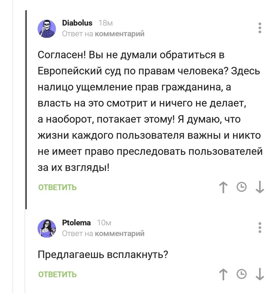Click the 18м timestamp on Diabolus's comment
Image resolution: width=276 pixels, height=293 pixels.
coord(105,23)
